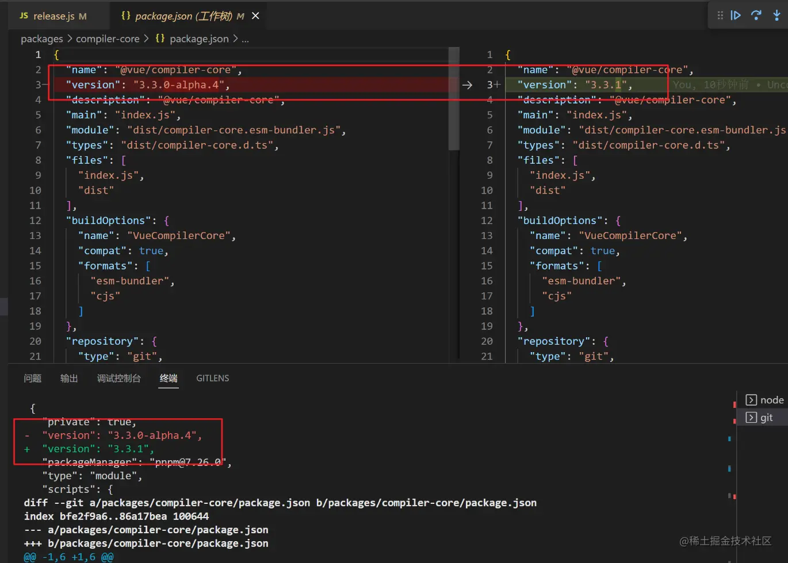The image size is (788, 563).
Task: Click the original editor's vertical scrollbar
Action: (454, 99)
